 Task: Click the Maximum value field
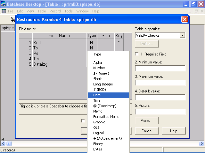(x=160, y=83)
